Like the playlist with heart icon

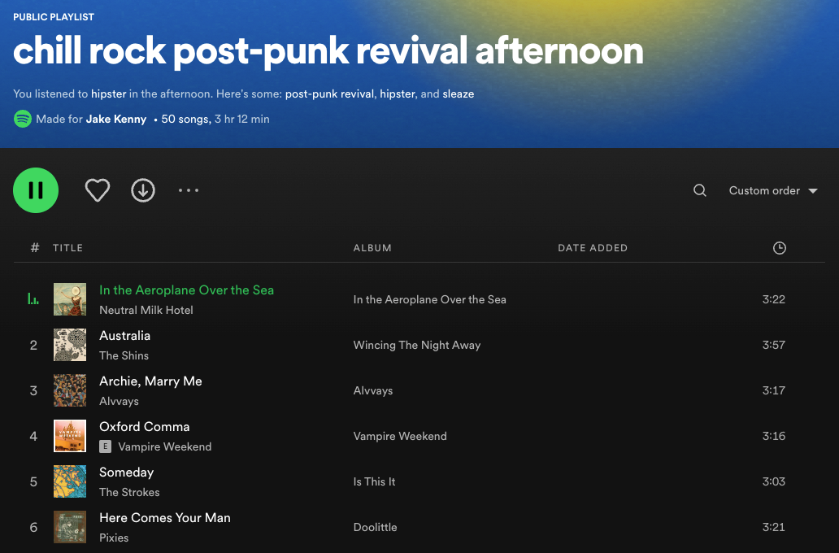pyautogui.click(x=98, y=190)
